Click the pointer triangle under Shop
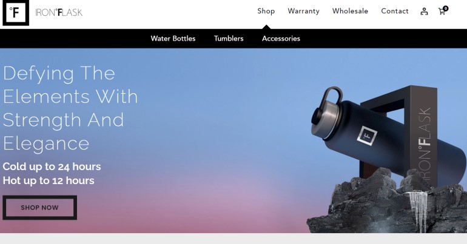 click(x=266, y=27)
